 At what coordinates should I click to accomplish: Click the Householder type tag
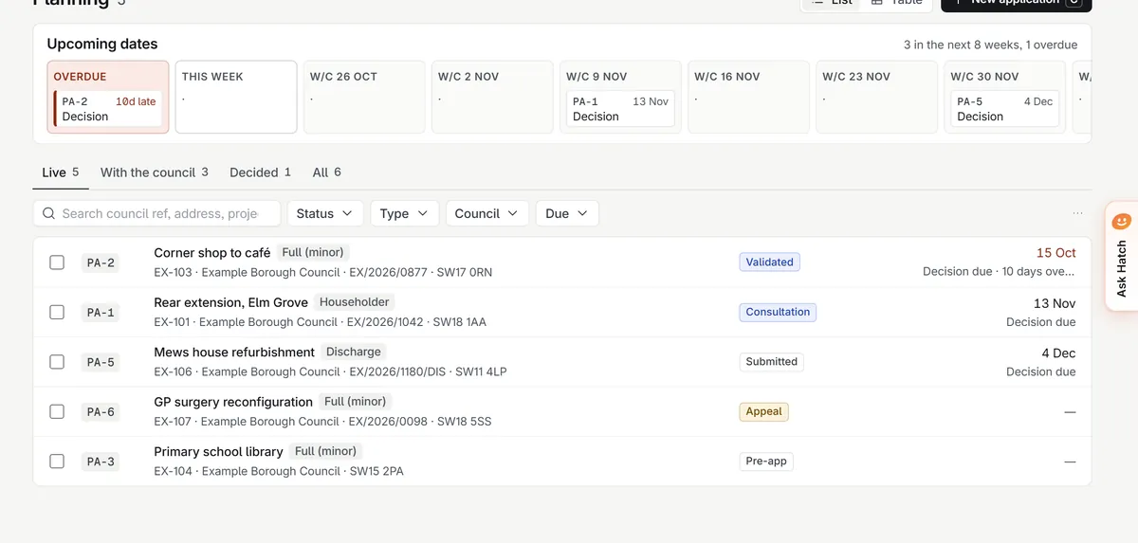(355, 302)
